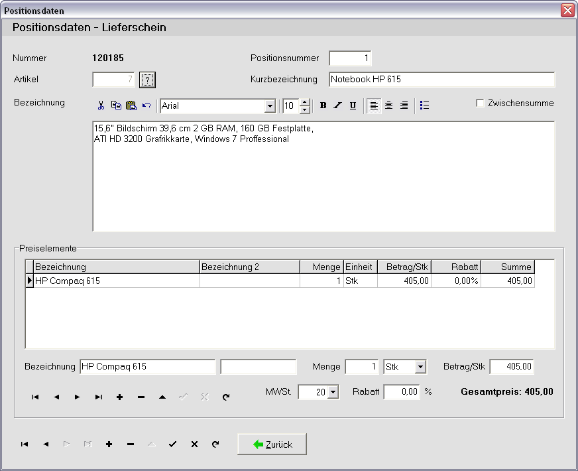
Task: Click the 0,00% Rabatt cell
Action: (456, 281)
